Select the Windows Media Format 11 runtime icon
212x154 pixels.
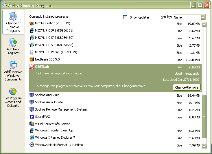click(x=32, y=145)
